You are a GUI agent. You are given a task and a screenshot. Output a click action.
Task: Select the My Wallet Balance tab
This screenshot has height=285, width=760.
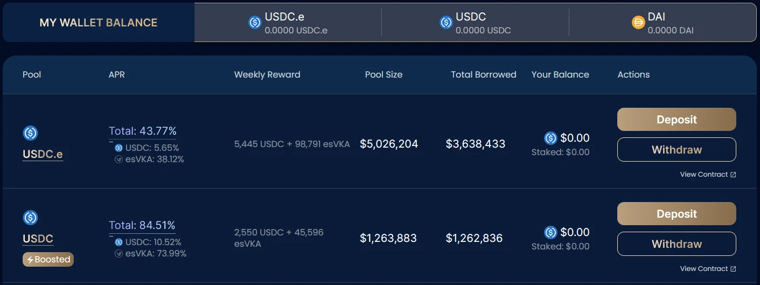click(x=99, y=23)
